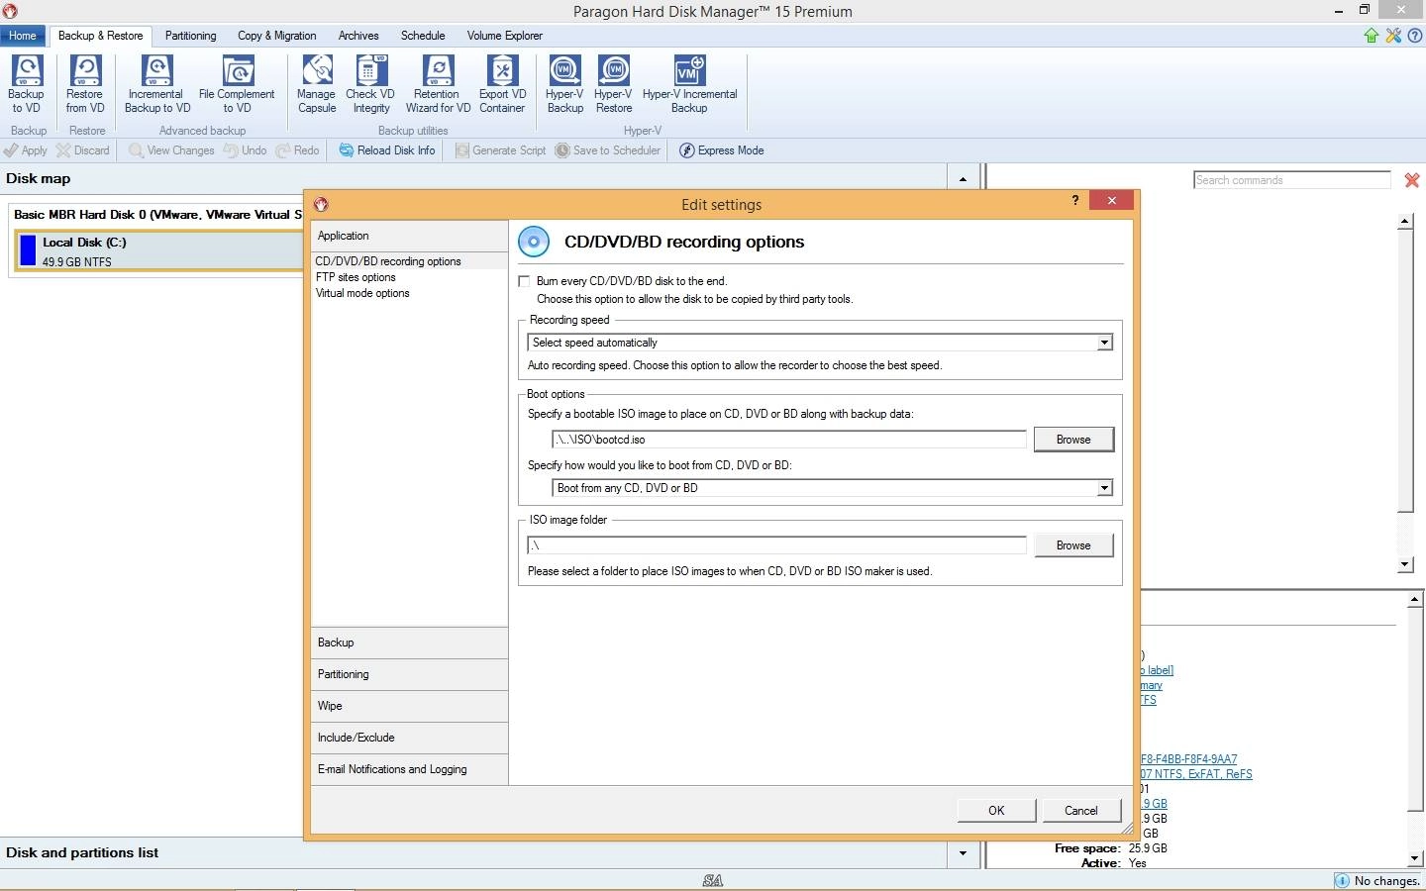
Task: Click the lower right panel scrollbar up arrow
Action: pyautogui.click(x=1415, y=600)
